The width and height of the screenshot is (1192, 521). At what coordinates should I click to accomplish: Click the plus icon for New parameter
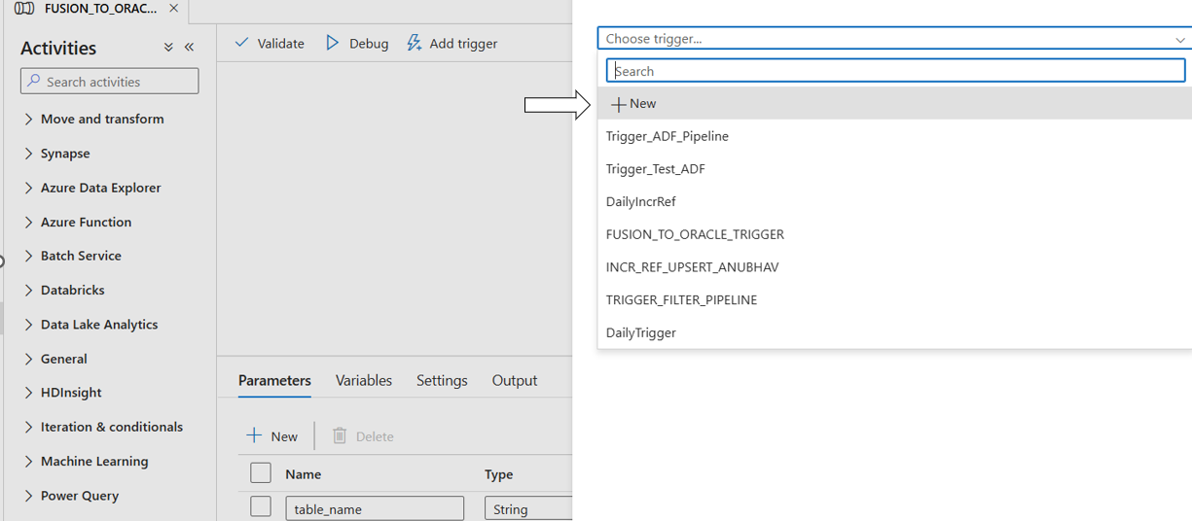point(254,435)
